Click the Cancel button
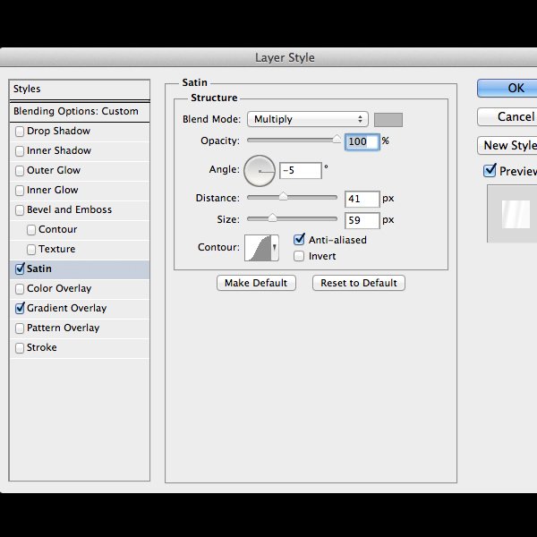 click(507, 116)
